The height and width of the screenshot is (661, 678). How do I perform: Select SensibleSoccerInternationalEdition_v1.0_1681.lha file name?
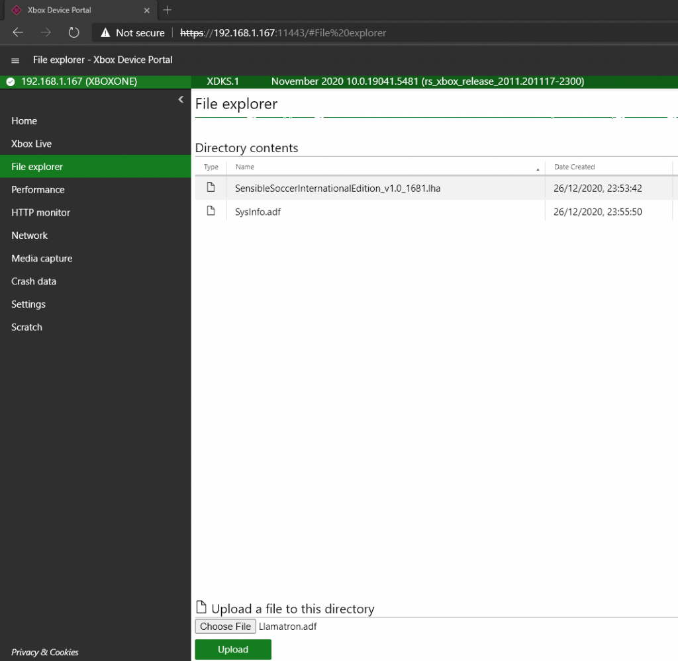(x=338, y=189)
